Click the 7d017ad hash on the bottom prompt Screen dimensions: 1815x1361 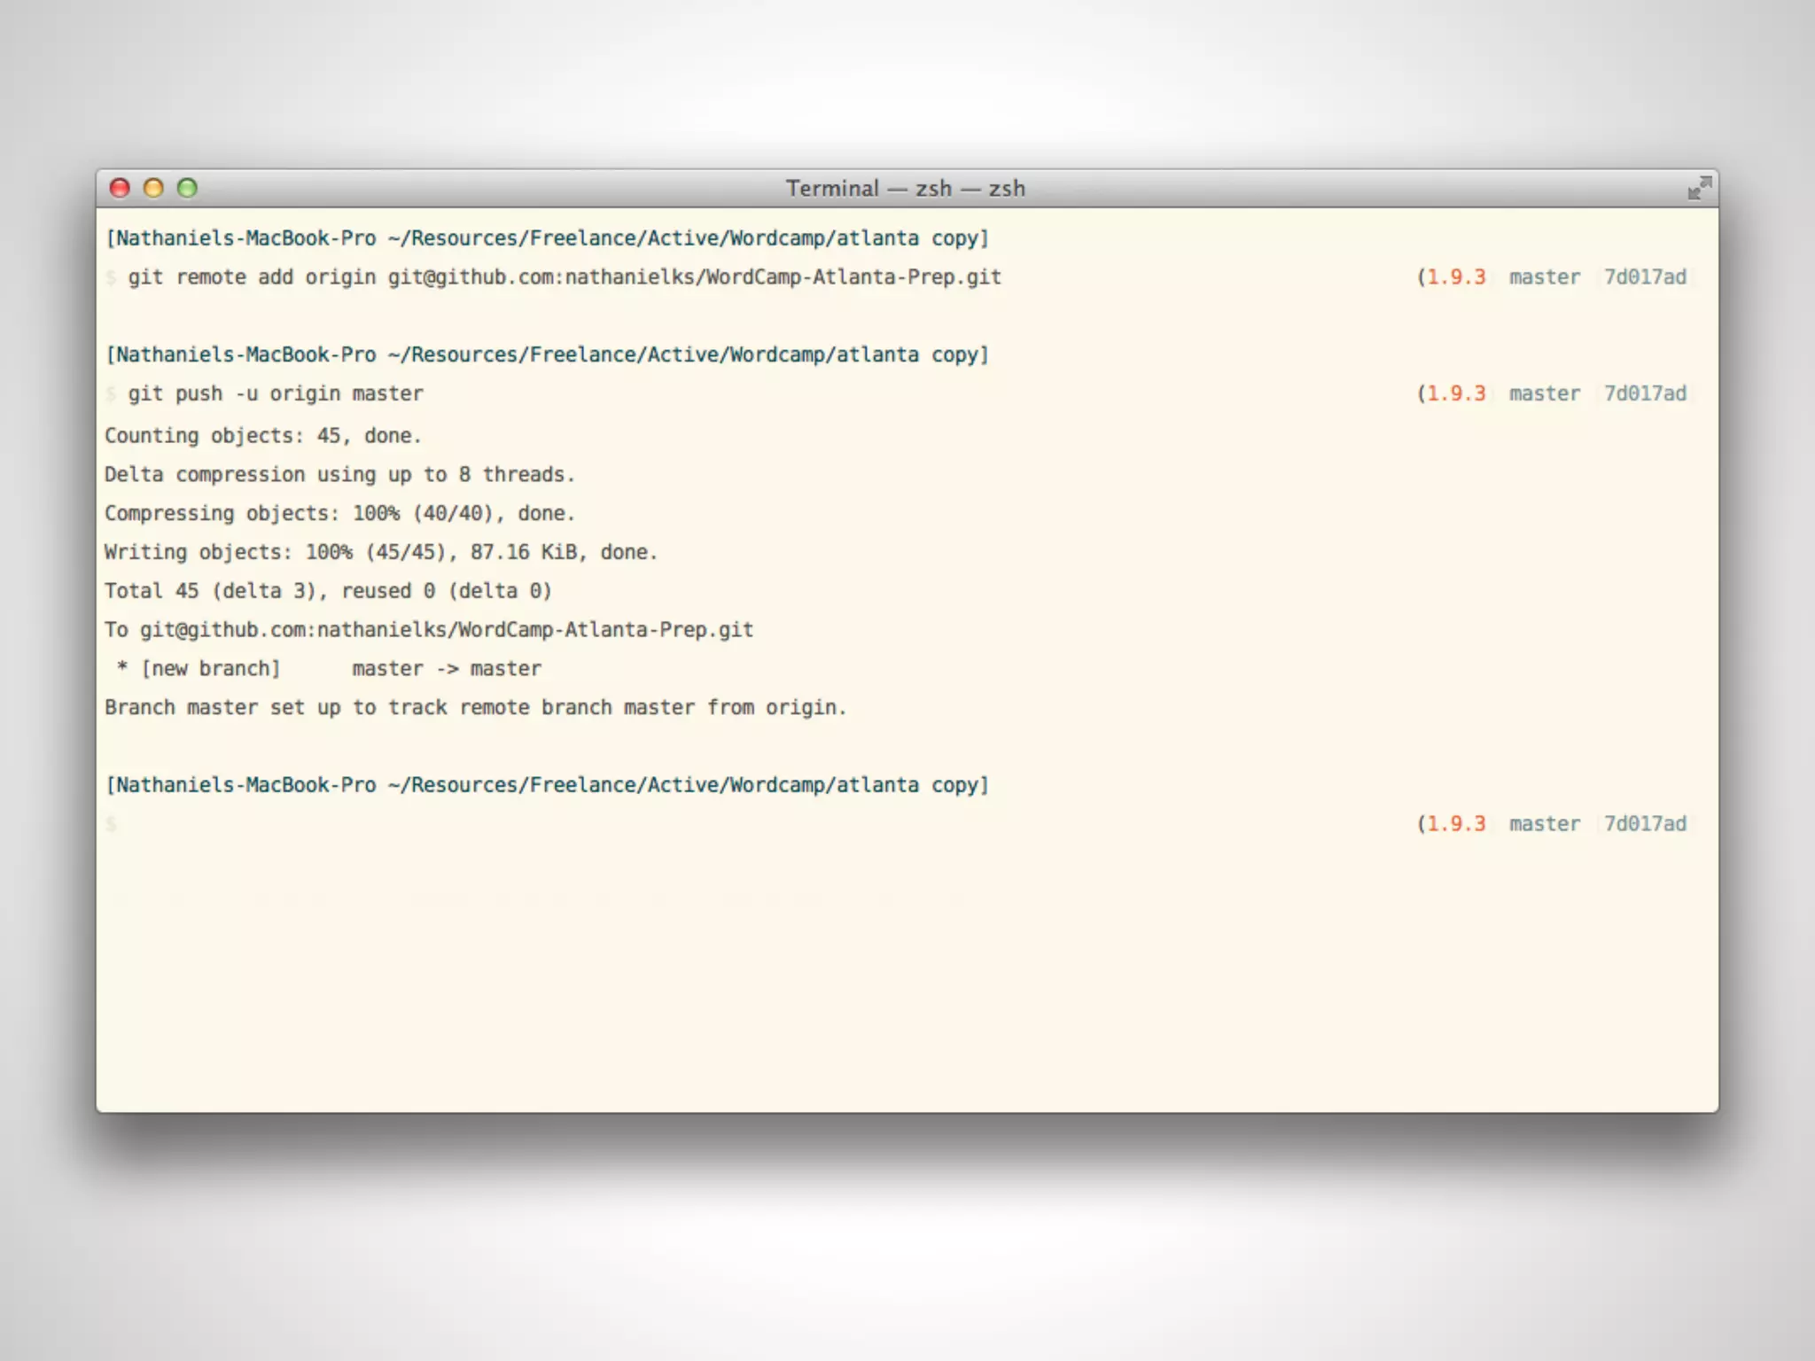[x=1645, y=824]
